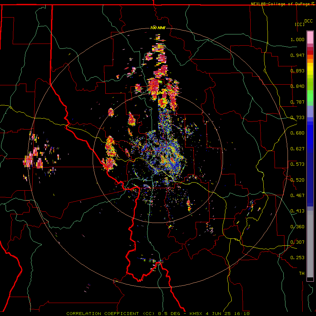Pick the light pink swatch atop color bar
This screenshot has width=316, height=316.
tap(310, 38)
